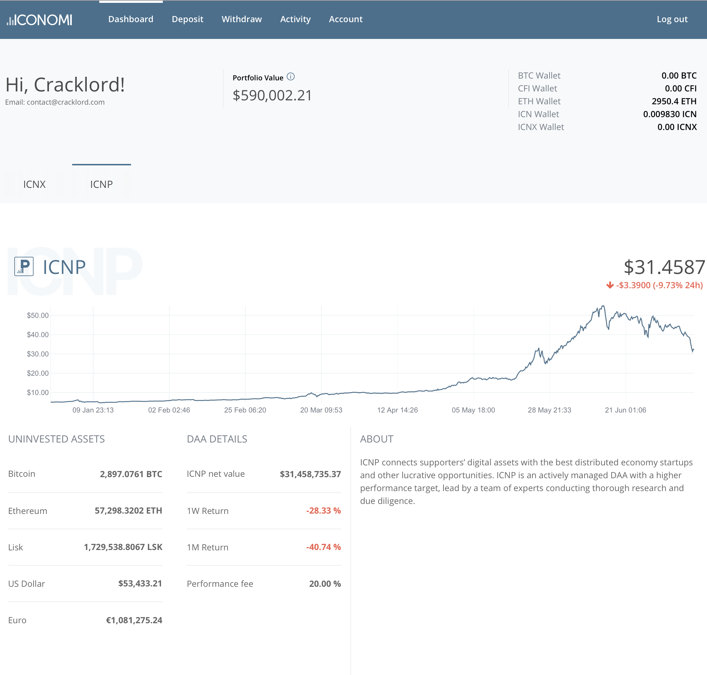This screenshot has height=675, width=707.
Task: Click the €1,081,275.24 value
Action: [x=134, y=620]
